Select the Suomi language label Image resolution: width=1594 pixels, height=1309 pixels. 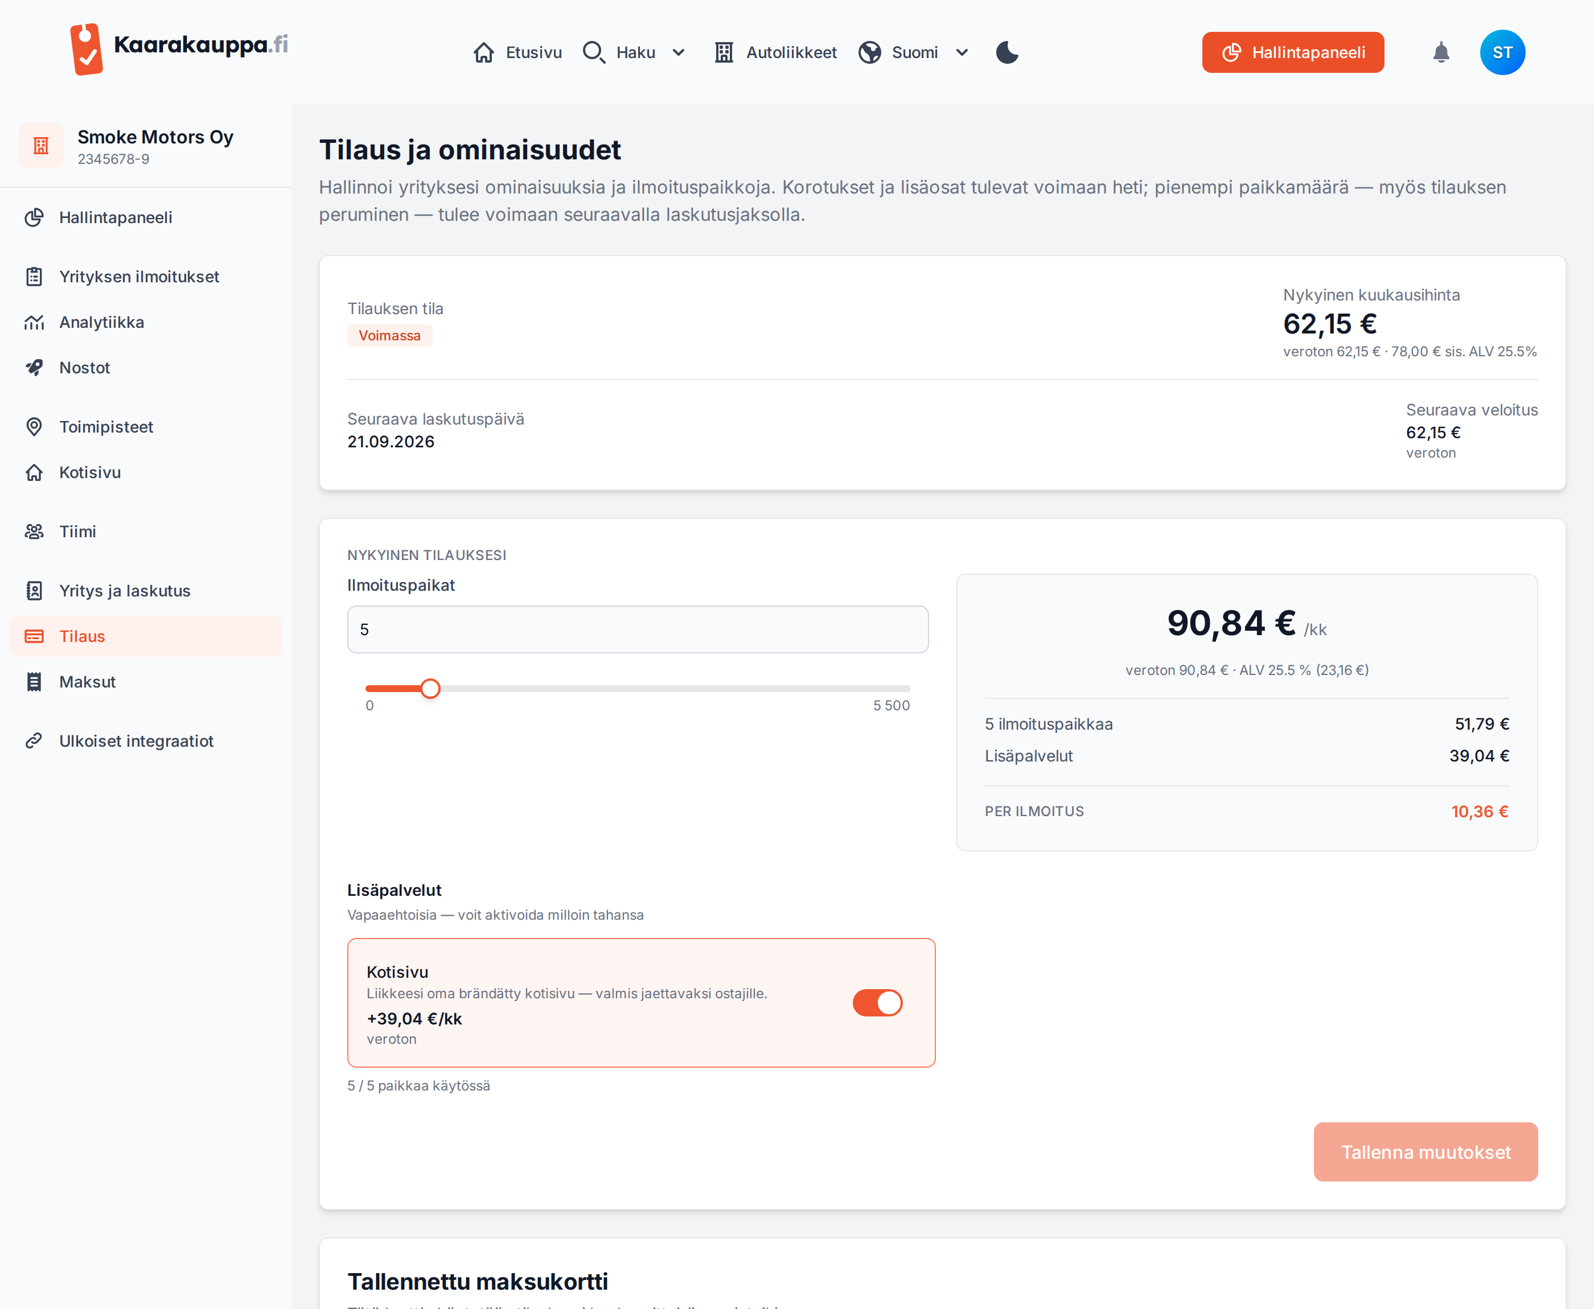pyautogui.click(x=915, y=53)
